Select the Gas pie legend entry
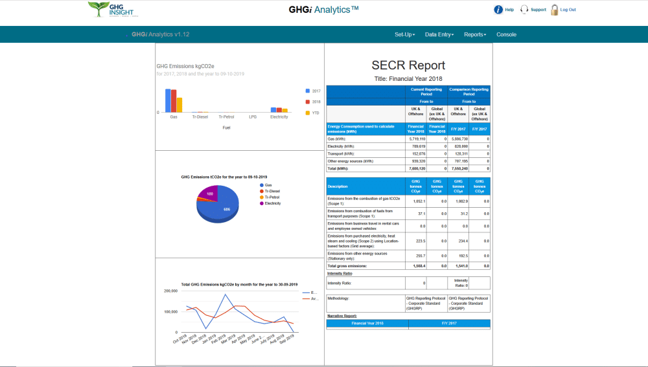This screenshot has height=367, width=648. click(x=265, y=185)
